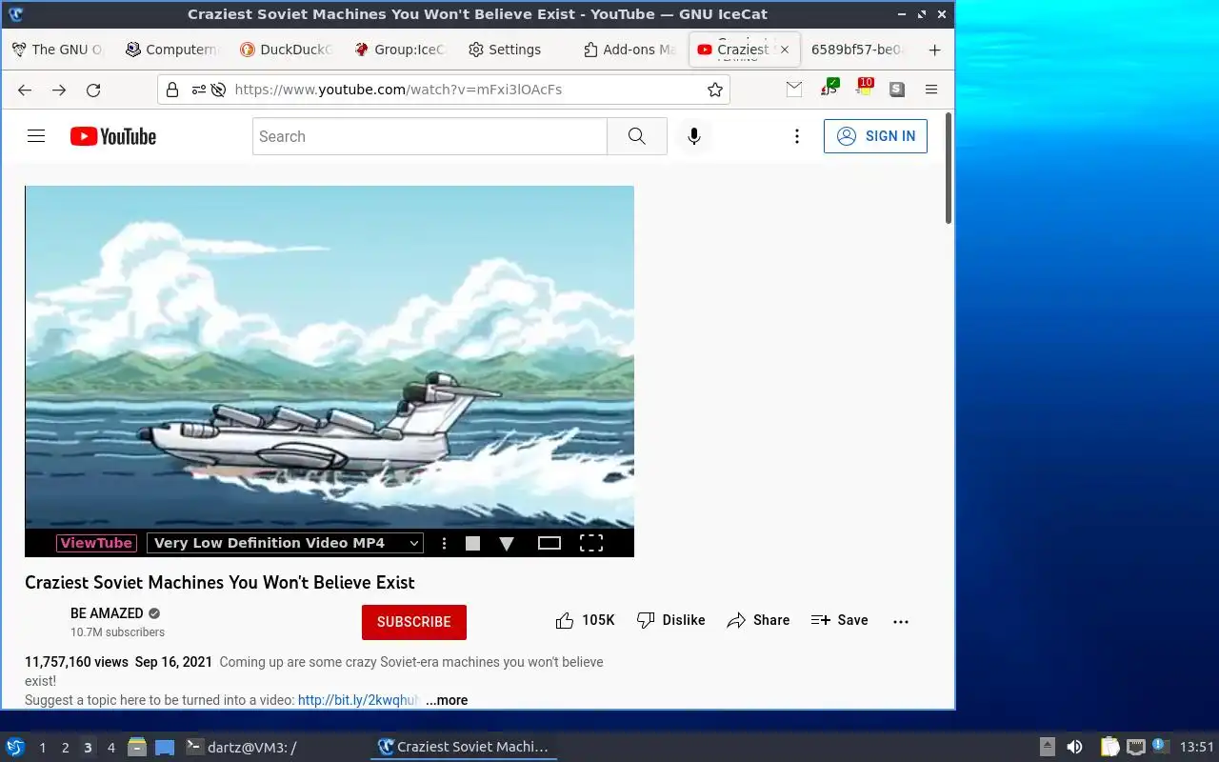1219x762 pixels.
Task: Open extension showing red 10 badge
Action: 864,88
